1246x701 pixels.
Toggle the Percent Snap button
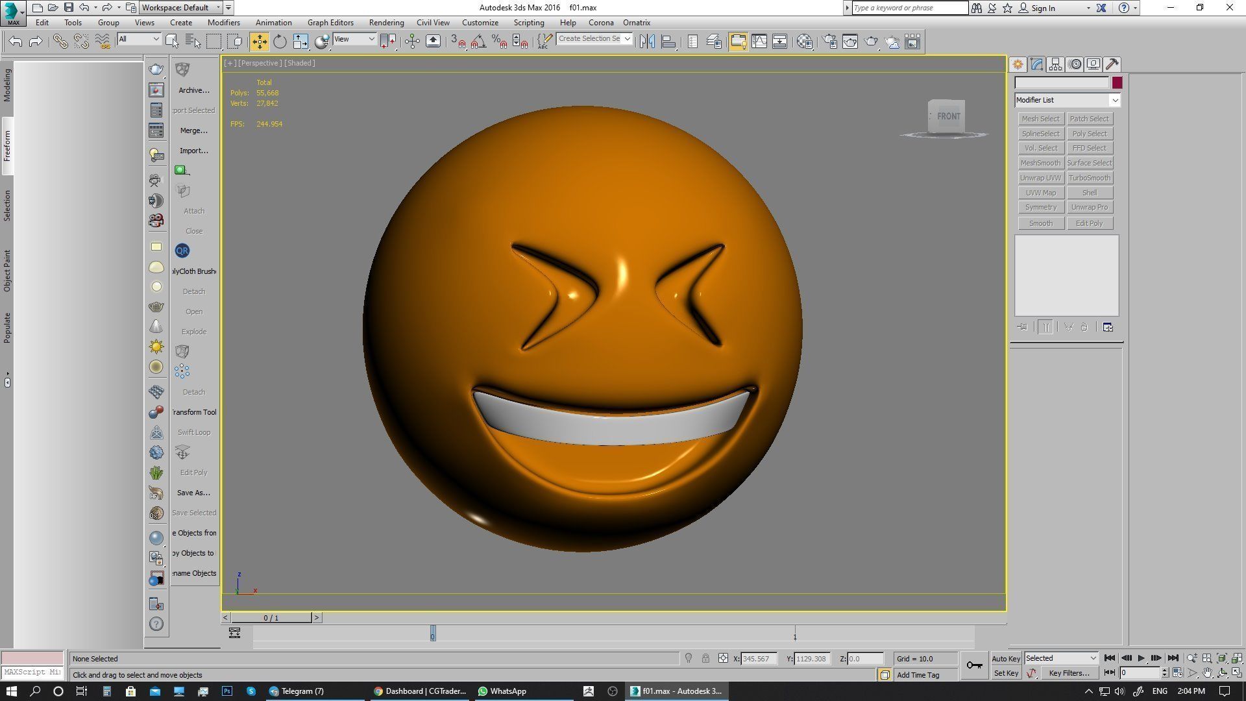499,42
